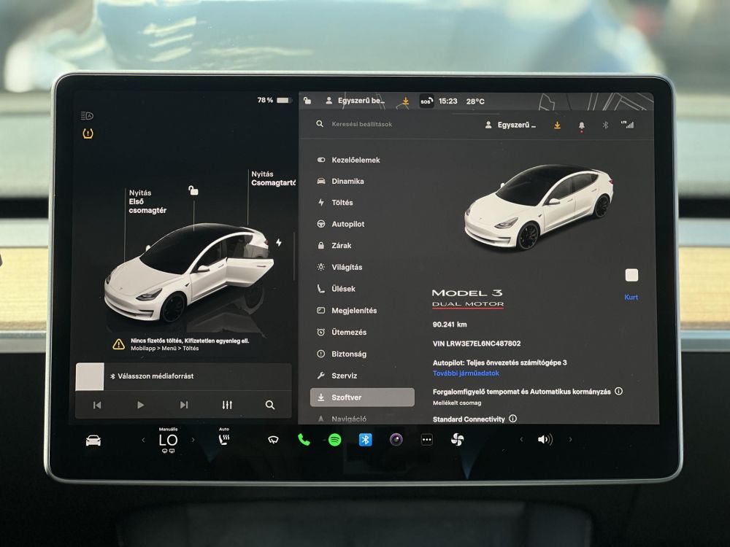Launch the Spotify app

(335, 440)
